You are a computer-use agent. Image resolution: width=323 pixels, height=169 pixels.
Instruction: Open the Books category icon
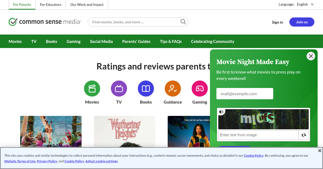[x=146, y=88]
